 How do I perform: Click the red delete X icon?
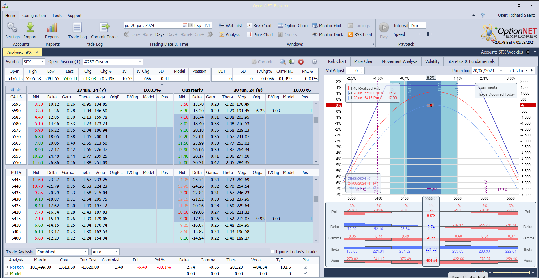pos(301,62)
